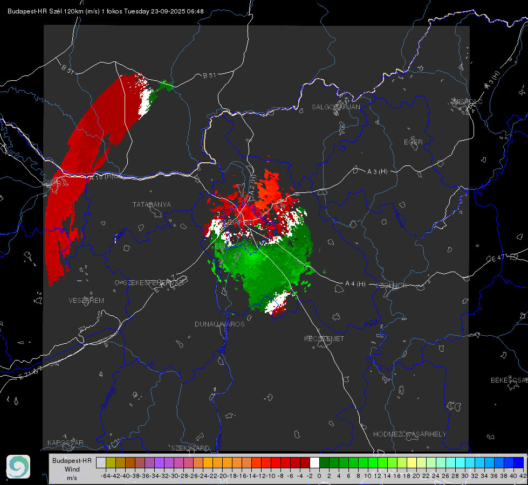Click the radar title text with date 23-09-2025 06:48

point(105,11)
